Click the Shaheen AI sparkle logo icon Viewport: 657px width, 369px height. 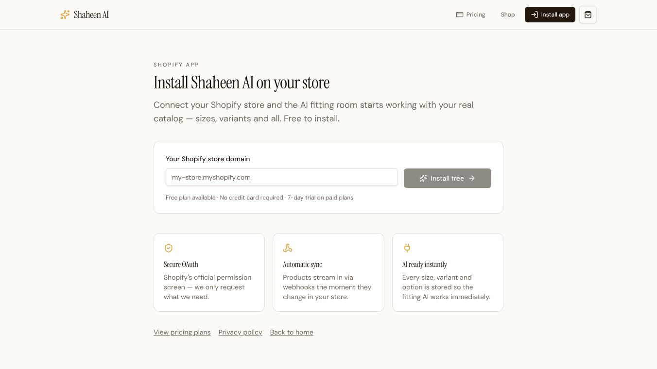[65, 15]
